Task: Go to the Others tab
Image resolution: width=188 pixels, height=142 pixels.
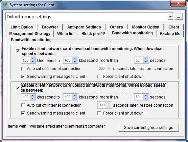Action: click(116, 27)
